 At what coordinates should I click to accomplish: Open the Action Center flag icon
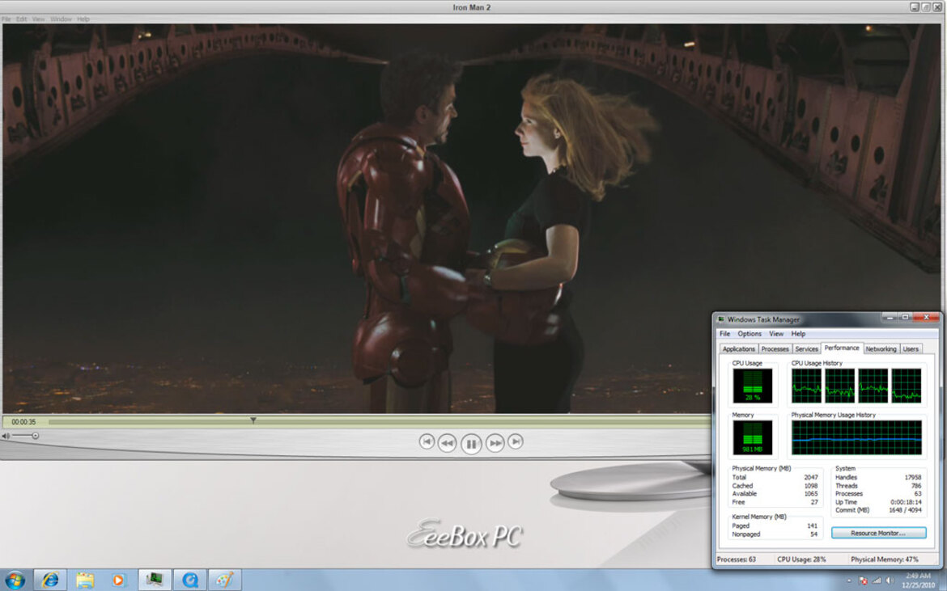point(863,580)
